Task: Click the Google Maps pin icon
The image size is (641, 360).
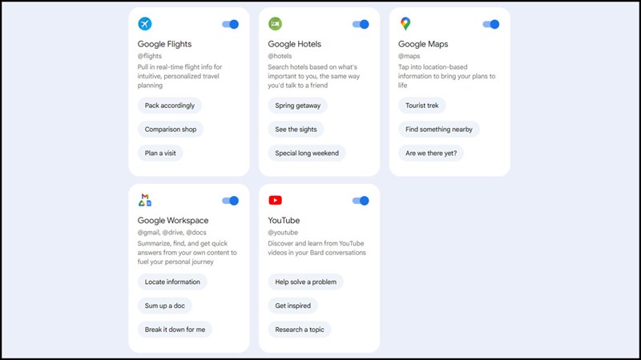Action: [405, 24]
